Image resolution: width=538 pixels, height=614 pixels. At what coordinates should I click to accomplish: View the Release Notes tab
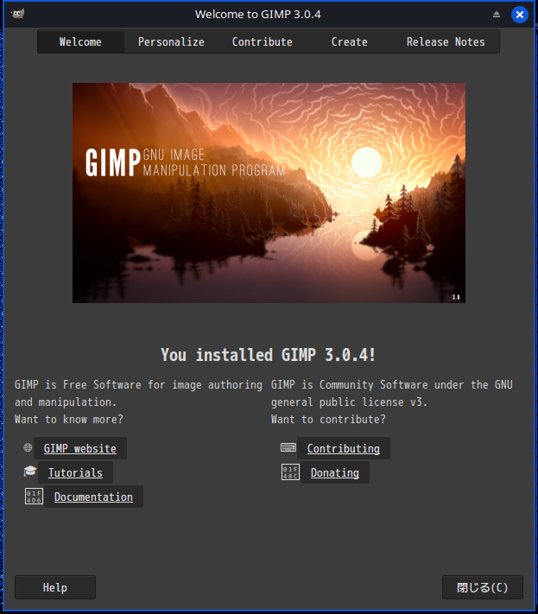(x=446, y=42)
